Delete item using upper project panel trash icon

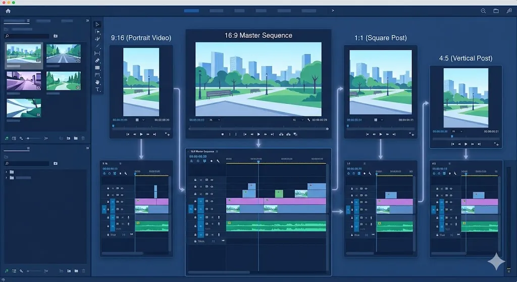coord(83,138)
